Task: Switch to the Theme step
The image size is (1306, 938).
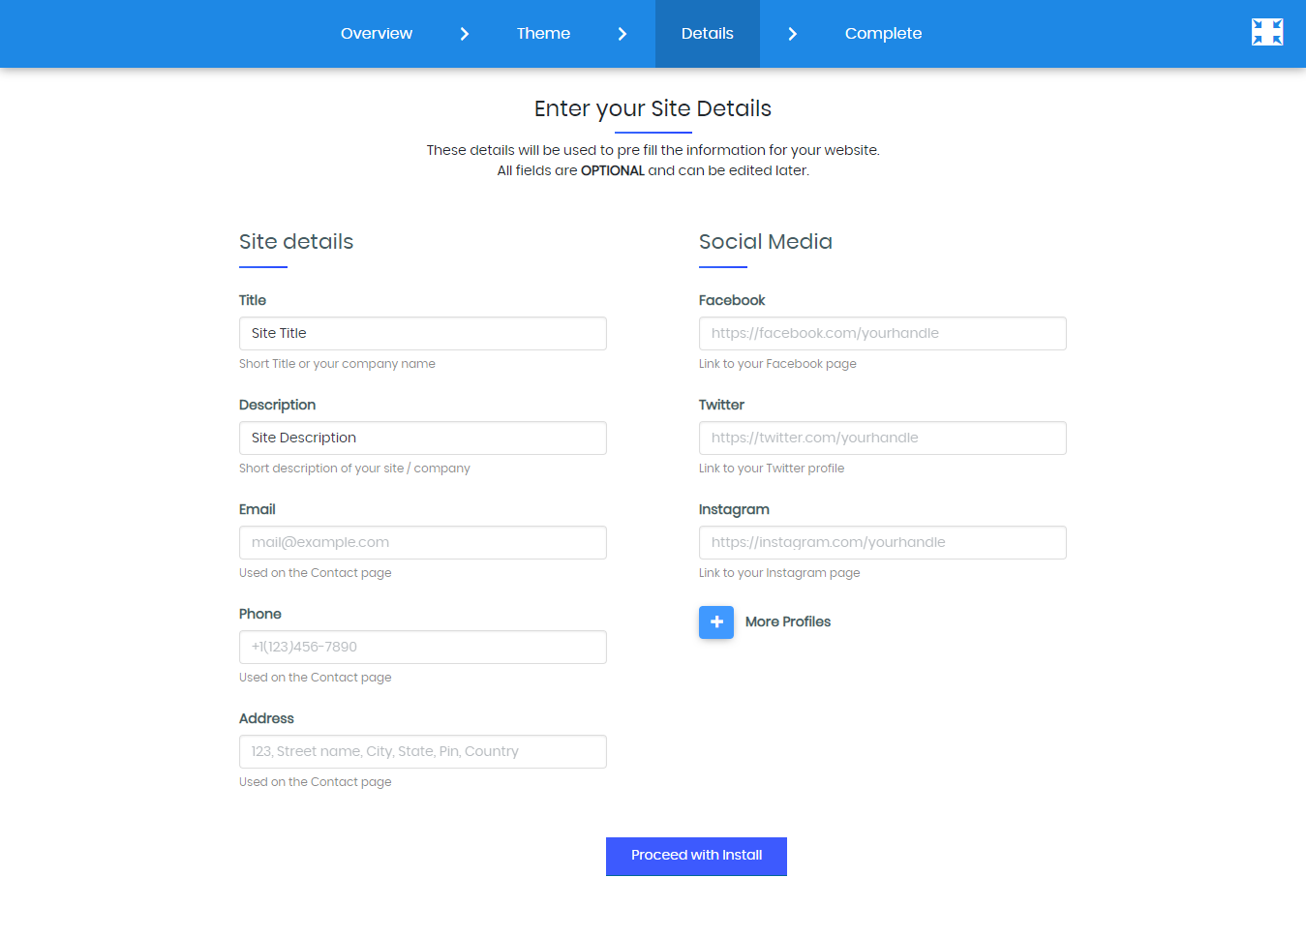Action: click(543, 34)
